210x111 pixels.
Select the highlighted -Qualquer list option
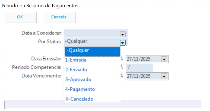(92, 50)
